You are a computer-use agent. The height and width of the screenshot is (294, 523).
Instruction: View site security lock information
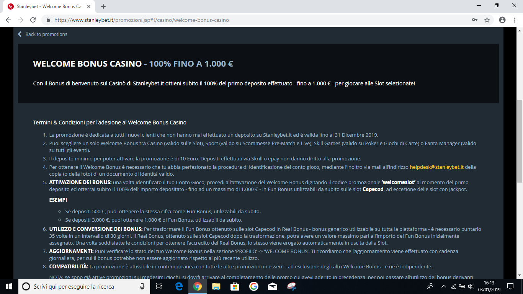tap(48, 20)
